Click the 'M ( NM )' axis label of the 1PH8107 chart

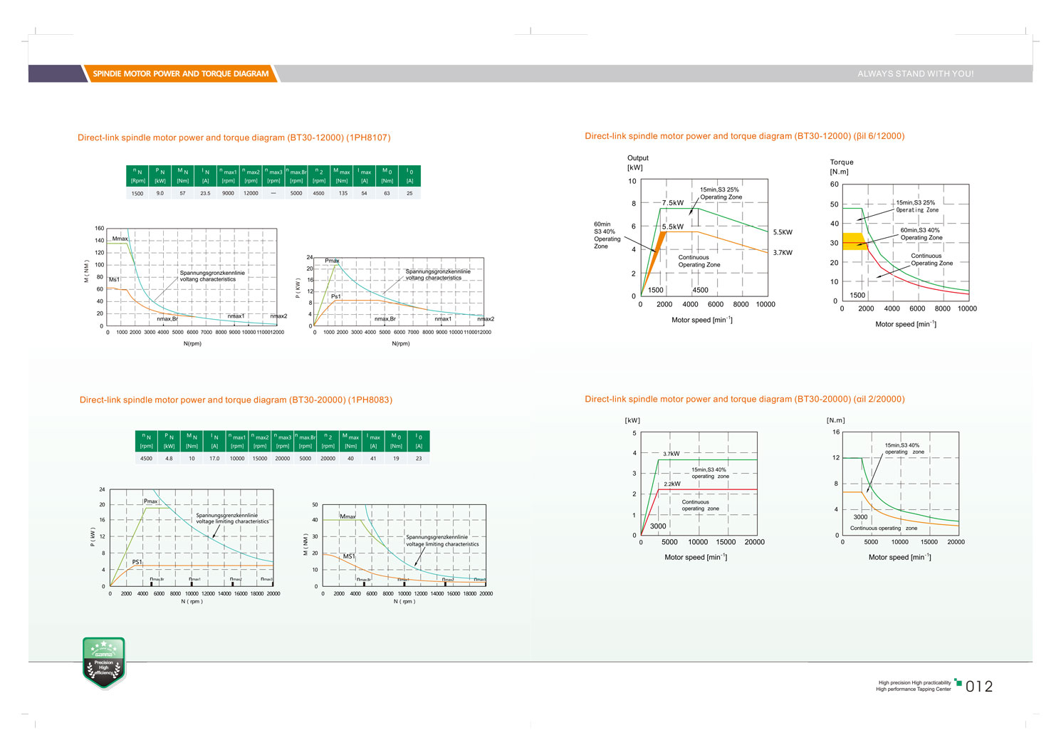[86, 271]
